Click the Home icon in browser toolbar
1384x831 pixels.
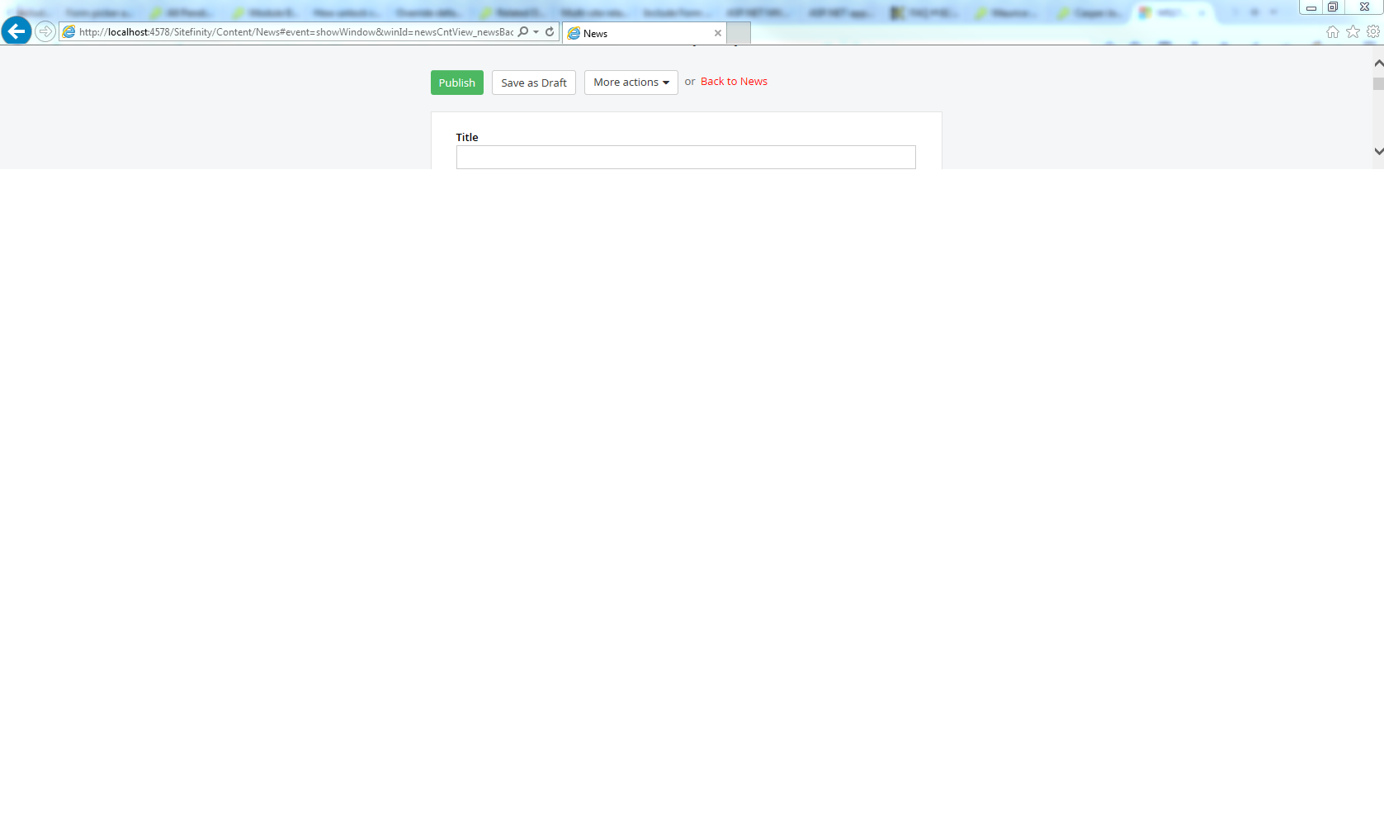[1333, 31]
